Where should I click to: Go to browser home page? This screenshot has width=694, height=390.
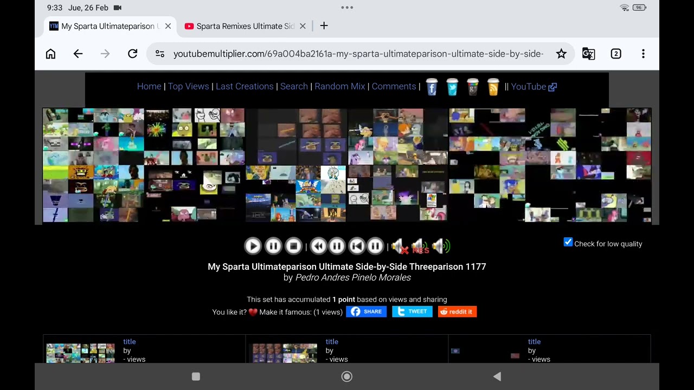point(50,54)
